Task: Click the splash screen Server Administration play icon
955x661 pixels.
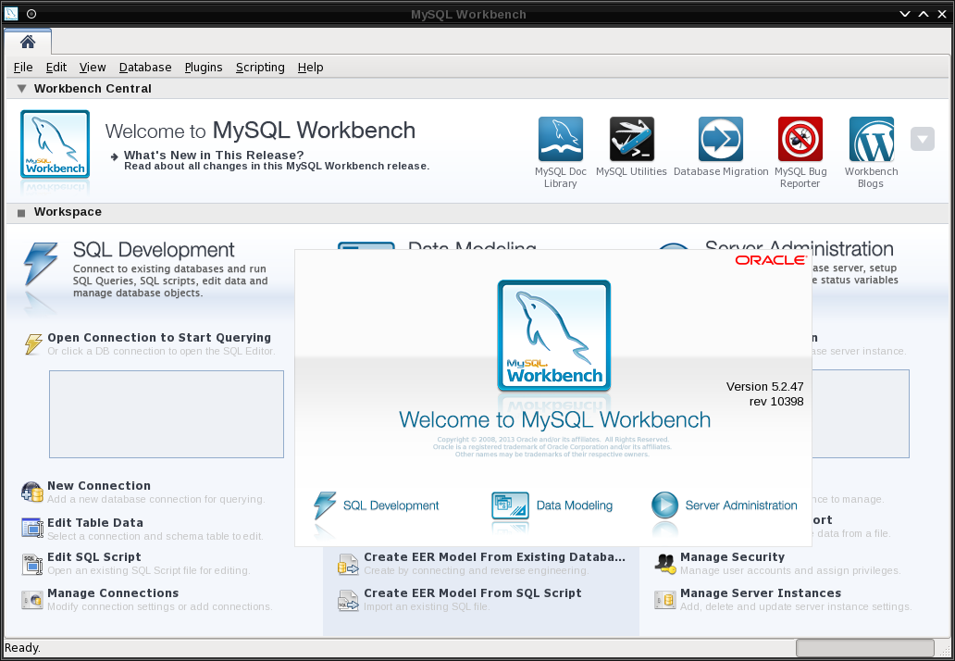Action: tap(664, 505)
